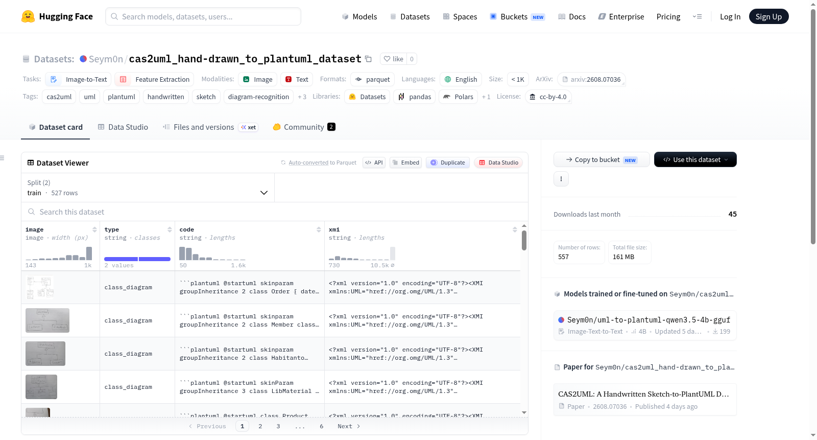Click the Log In link
The image size is (817, 440).
730,16
